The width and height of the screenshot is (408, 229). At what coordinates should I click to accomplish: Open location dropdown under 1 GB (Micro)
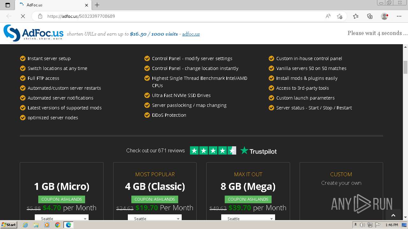[62, 218]
